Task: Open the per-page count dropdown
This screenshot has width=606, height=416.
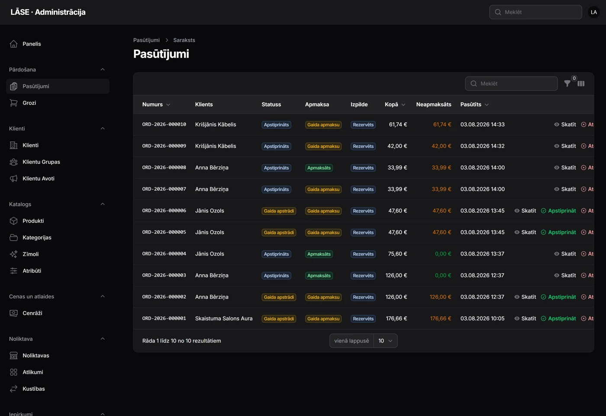Action: click(x=385, y=341)
